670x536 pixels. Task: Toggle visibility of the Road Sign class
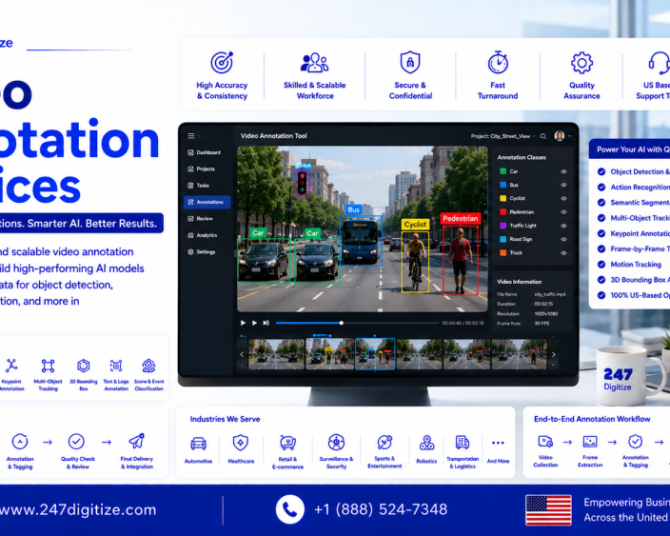(563, 239)
